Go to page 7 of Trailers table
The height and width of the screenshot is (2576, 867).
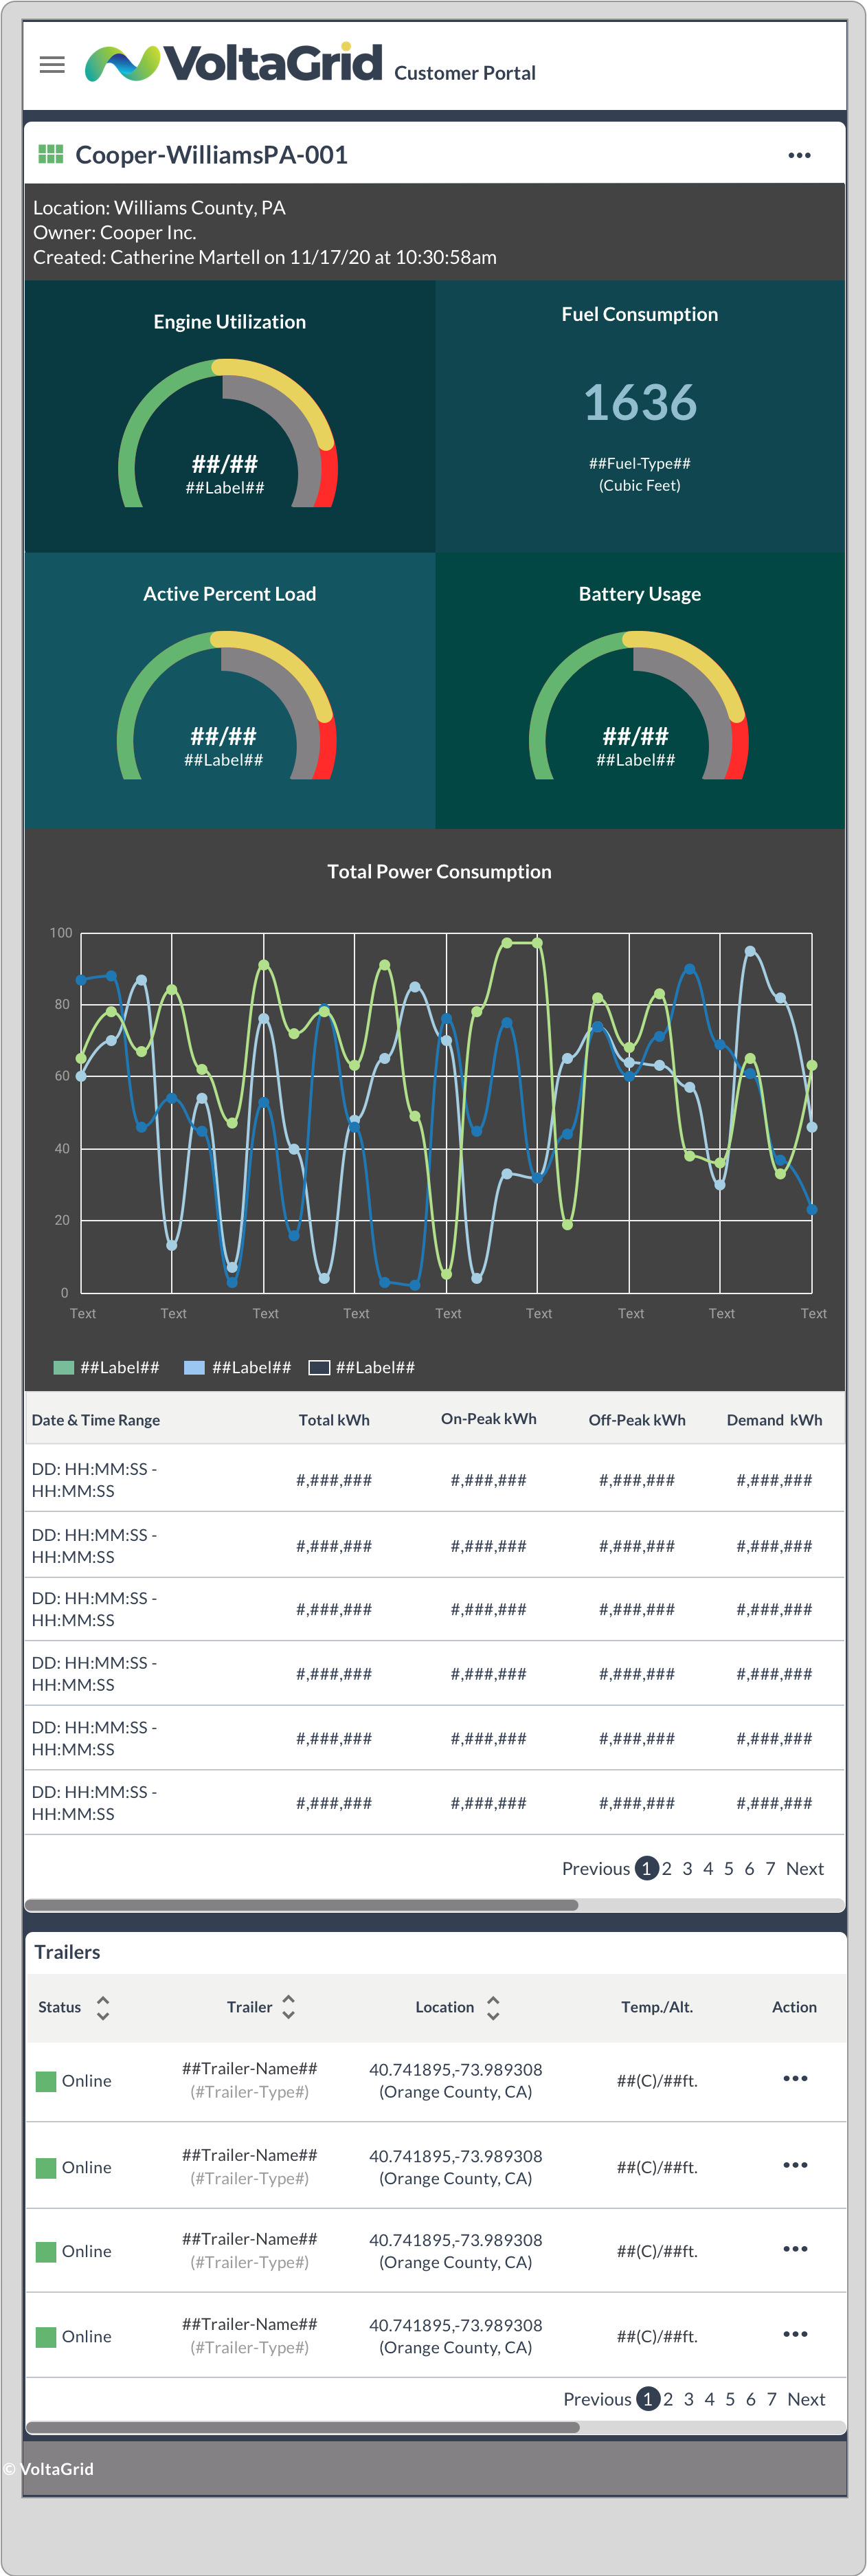[x=771, y=2399]
